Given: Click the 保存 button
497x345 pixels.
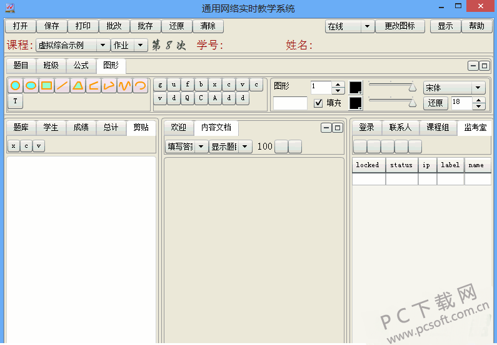Looking at the screenshot, I should coord(52,26).
